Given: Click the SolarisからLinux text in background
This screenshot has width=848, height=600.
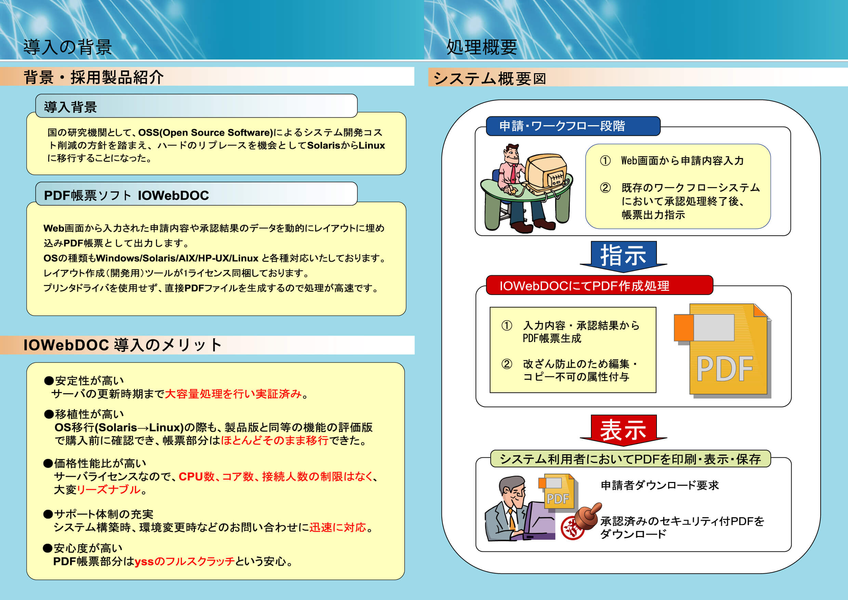Looking at the screenshot, I should tap(346, 146).
